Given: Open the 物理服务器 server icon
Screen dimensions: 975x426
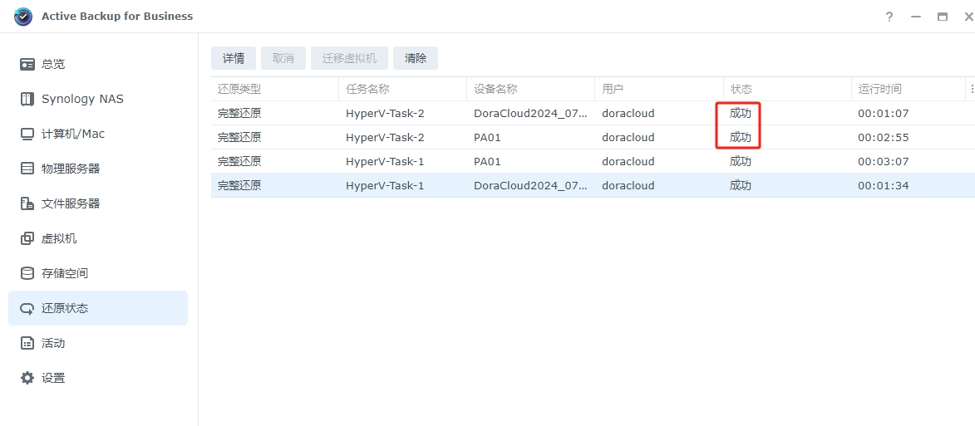Looking at the screenshot, I should coord(27,169).
